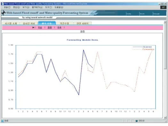
Task: Click the Observed line lowest point near 0.80
Action: click(x=79, y=95)
